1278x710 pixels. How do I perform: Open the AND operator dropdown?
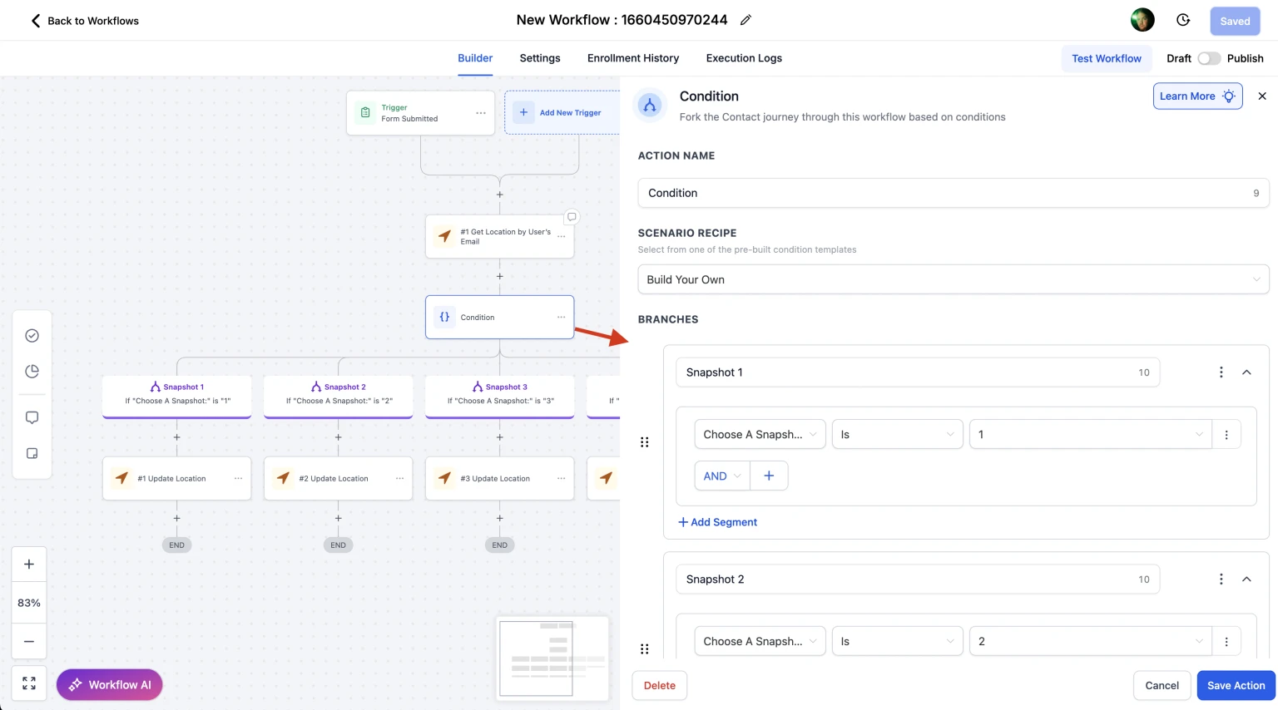721,476
